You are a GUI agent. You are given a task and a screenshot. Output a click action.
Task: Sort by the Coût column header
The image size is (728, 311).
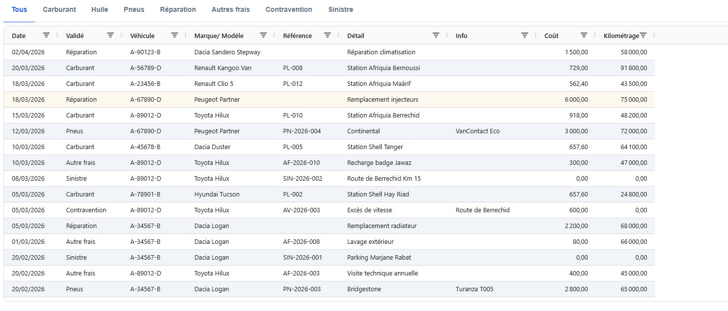(551, 36)
